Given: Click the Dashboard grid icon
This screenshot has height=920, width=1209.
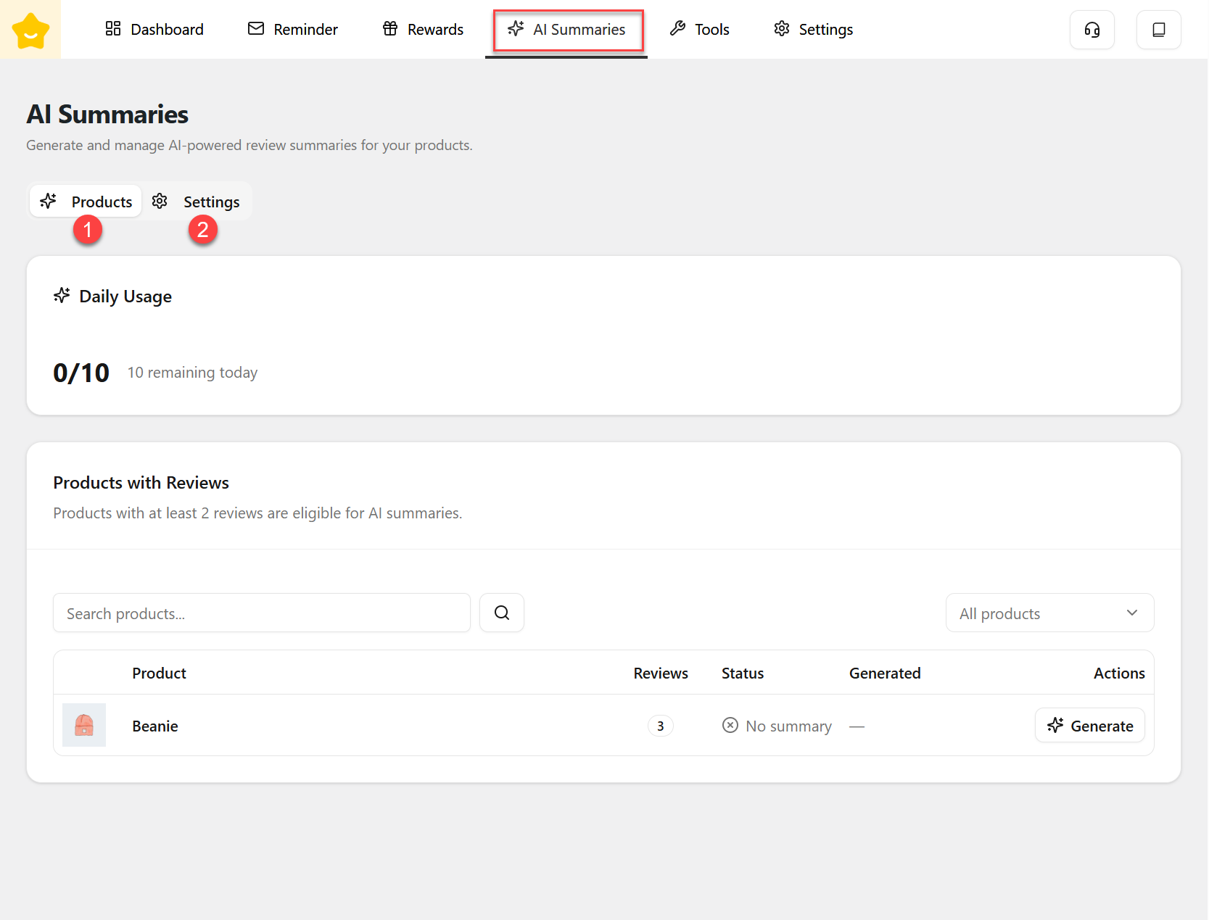Looking at the screenshot, I should (x=113, y=29).
